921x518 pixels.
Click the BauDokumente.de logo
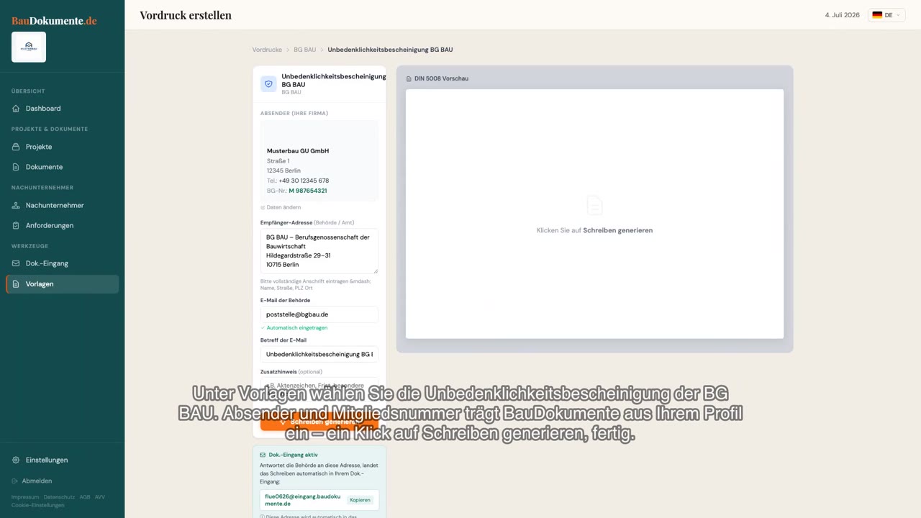[x=54, y=20]
